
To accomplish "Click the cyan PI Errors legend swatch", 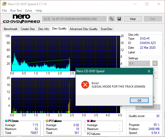I will 6,121.
